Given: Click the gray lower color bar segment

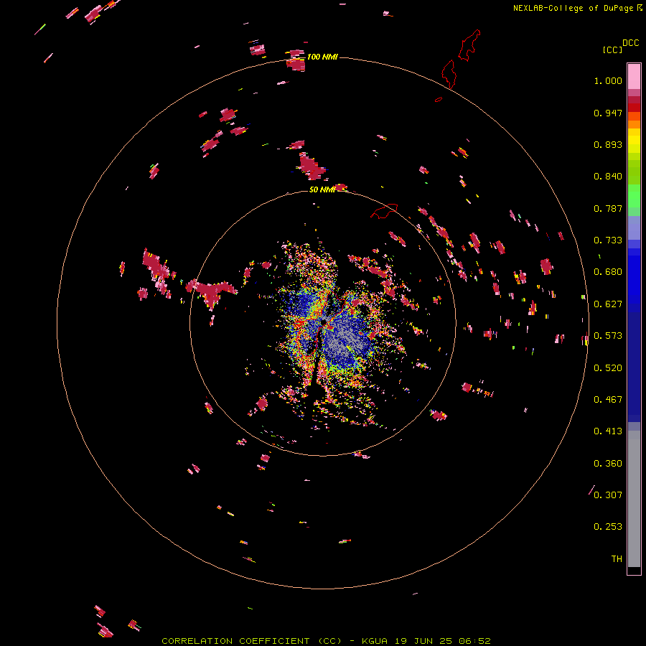Looking at the screenshot, I should click(634, 502).
